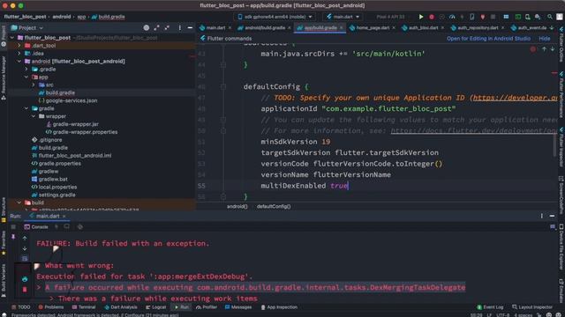
Task: Click Hide link in Flutter commands bar
Action: 545,39
